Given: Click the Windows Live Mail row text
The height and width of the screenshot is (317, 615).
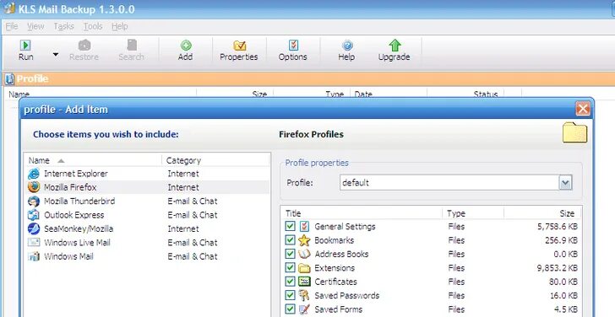Looking at the screenshot, I should point(77,242).
